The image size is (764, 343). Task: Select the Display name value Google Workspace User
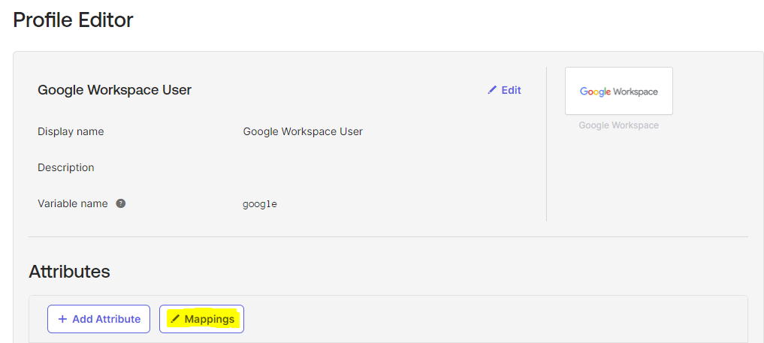pos(303,131)
